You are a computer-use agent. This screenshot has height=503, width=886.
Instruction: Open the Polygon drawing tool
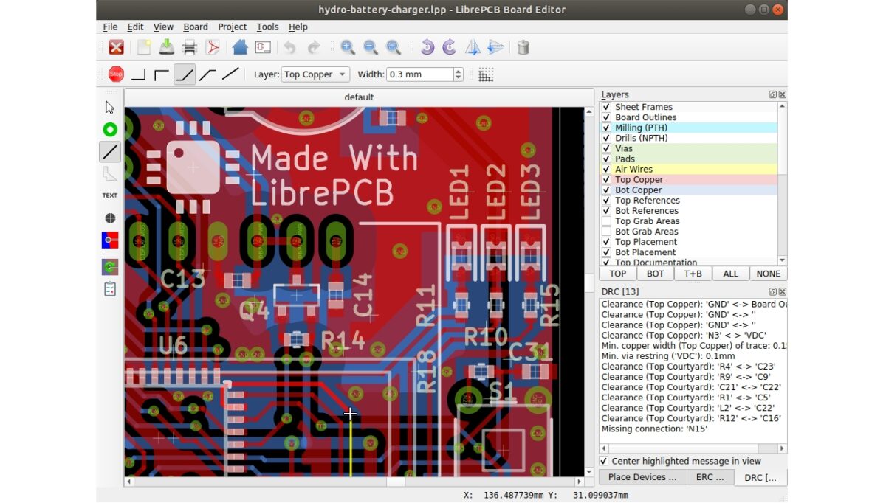[109, 173]
